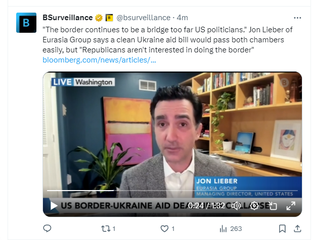
Task: Seek along the video progress bar
Action: [172, 191]
